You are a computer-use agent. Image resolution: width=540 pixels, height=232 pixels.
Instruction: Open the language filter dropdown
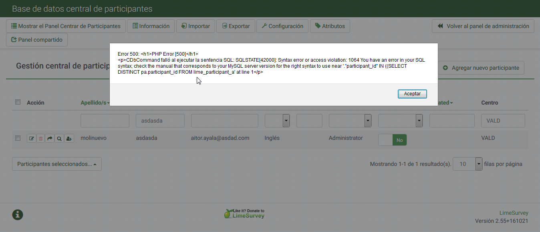pyautogui.click(x=277, y=121)
